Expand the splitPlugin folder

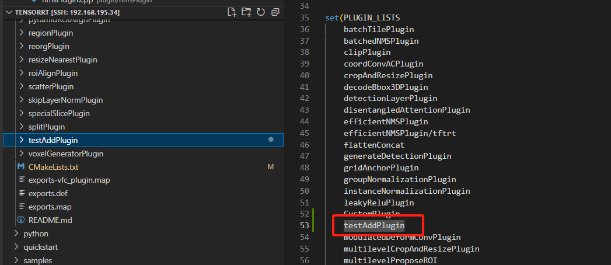[x=22, y=127]
